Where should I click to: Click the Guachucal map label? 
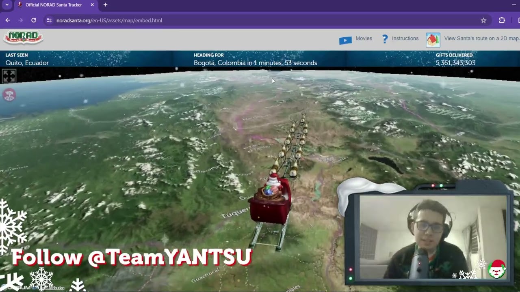pos(206,275)
